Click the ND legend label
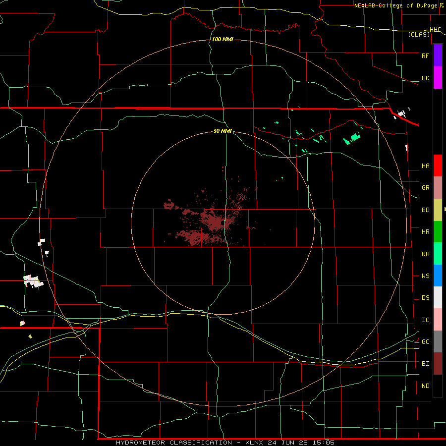 point(425,386)
